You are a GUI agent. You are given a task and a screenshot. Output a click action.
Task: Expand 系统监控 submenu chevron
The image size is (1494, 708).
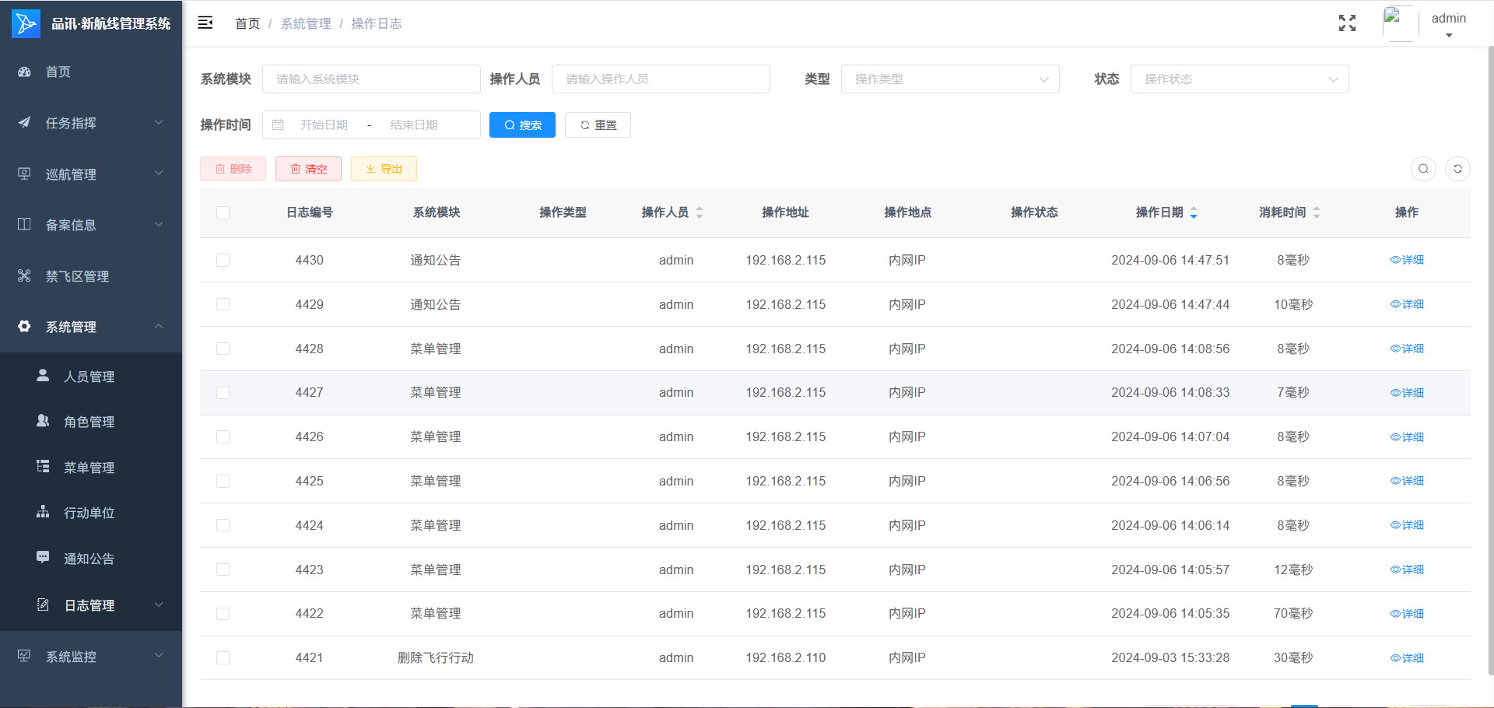[159, 655]
